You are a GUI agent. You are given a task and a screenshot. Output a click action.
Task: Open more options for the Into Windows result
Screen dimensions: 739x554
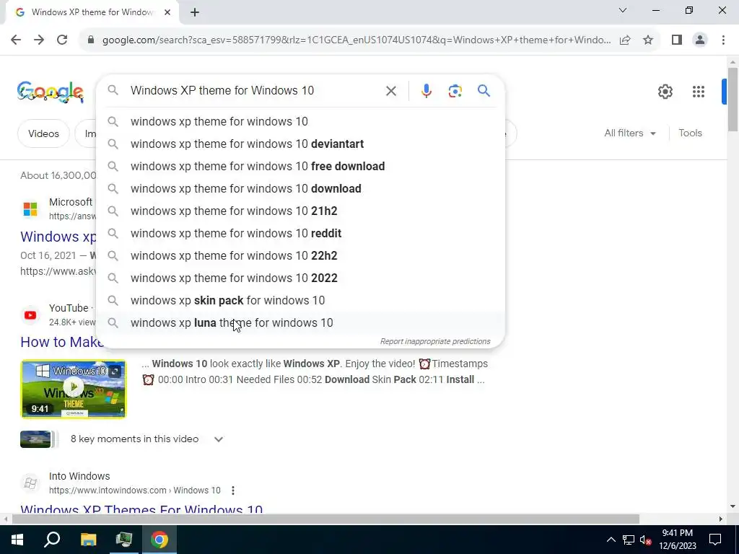coord(233,491)
